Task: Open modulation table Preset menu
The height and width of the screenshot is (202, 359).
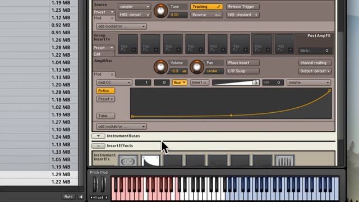Action: 105,99
